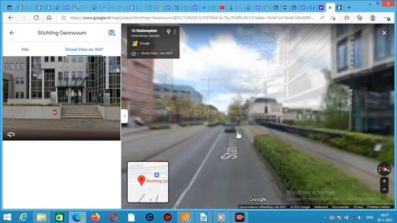Open the browser profile avatar
397x223 pixels.
(373, 18)
